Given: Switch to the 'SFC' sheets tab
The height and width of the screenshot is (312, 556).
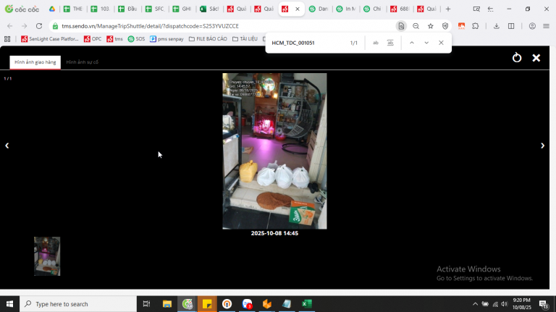Looking at the screenshot, I should [155, 9].
